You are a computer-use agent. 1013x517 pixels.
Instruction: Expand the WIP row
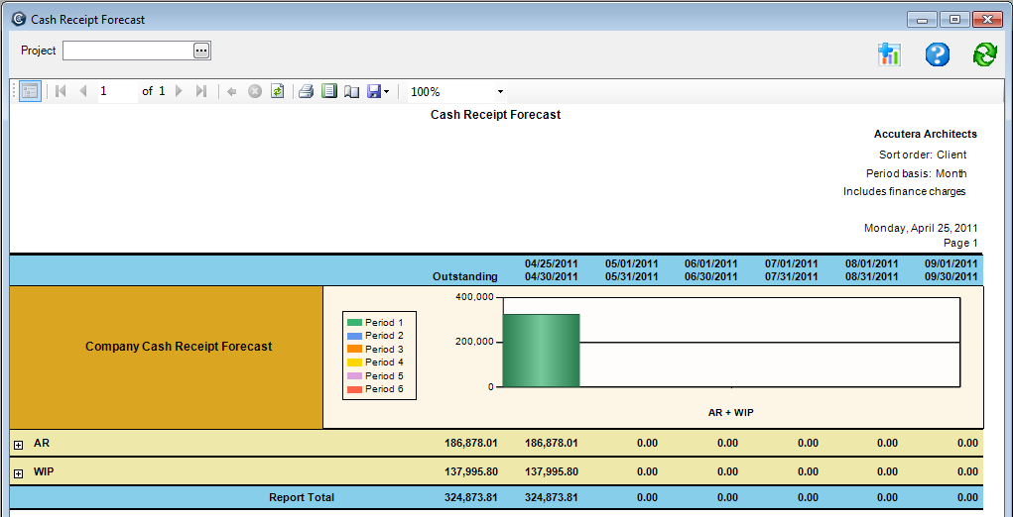(18, 474)
